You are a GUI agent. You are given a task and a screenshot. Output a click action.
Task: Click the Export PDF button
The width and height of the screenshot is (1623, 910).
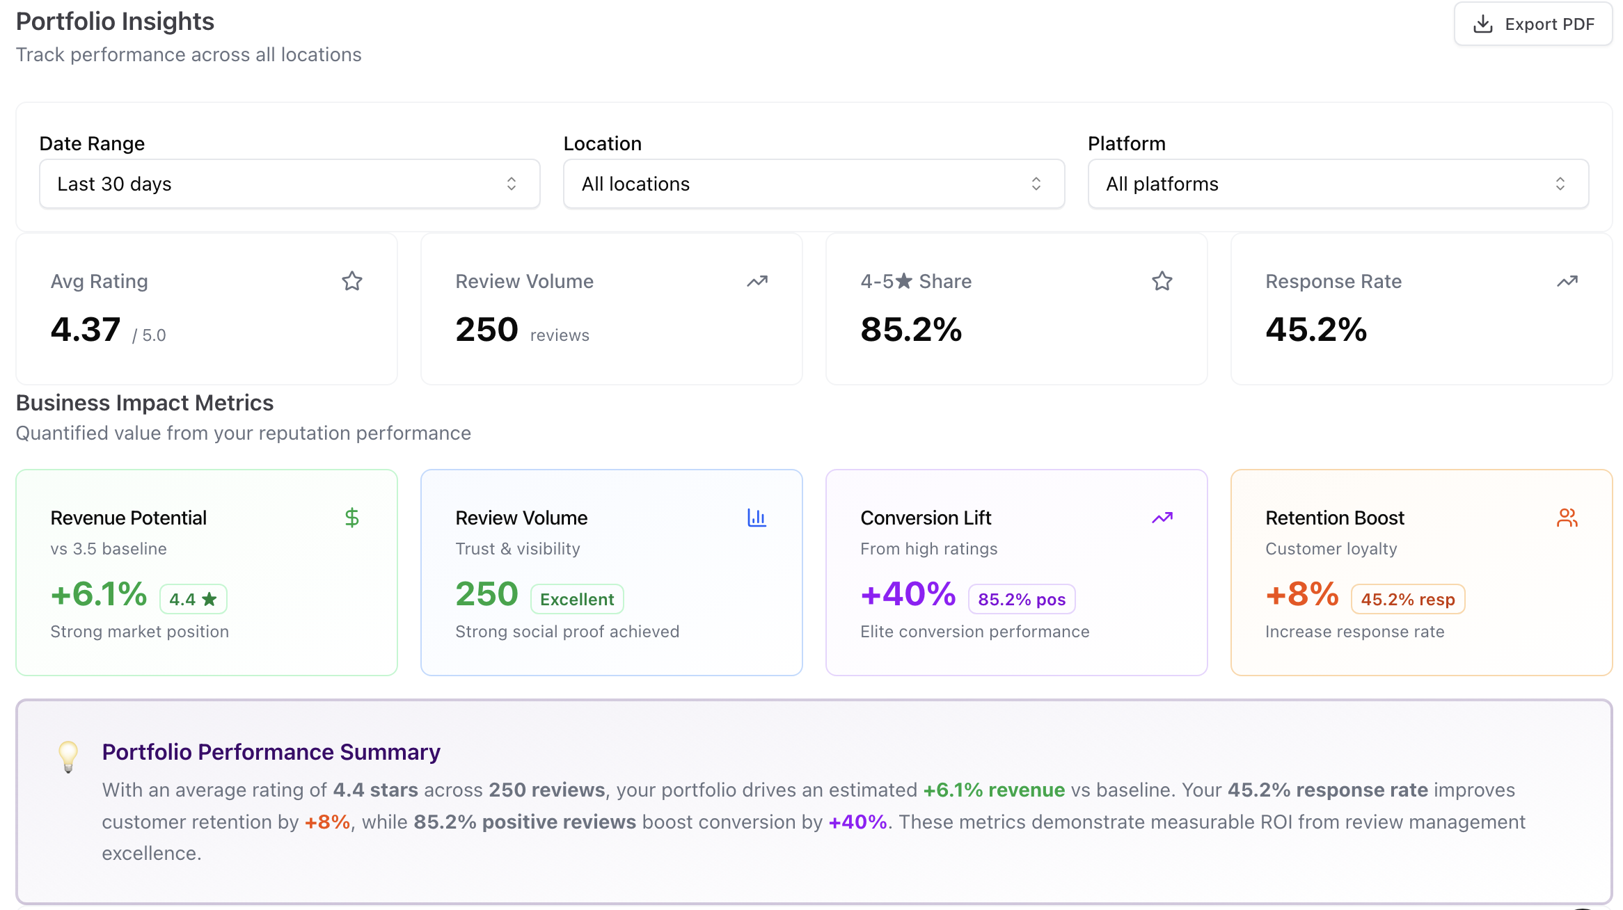pyautogui.click(x=1533, y=24)
